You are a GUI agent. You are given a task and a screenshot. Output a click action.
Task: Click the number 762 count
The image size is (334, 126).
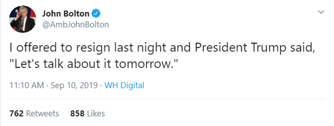[x=16, y=113]
